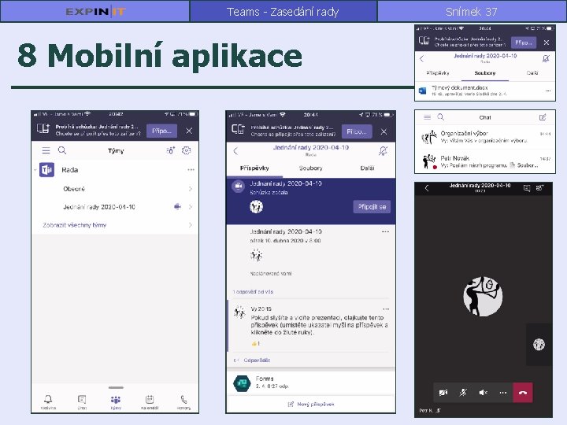Viewport: 567px width, 425px height.
Task: Open more options for scheduled meeting post
Action: [385, 231]
